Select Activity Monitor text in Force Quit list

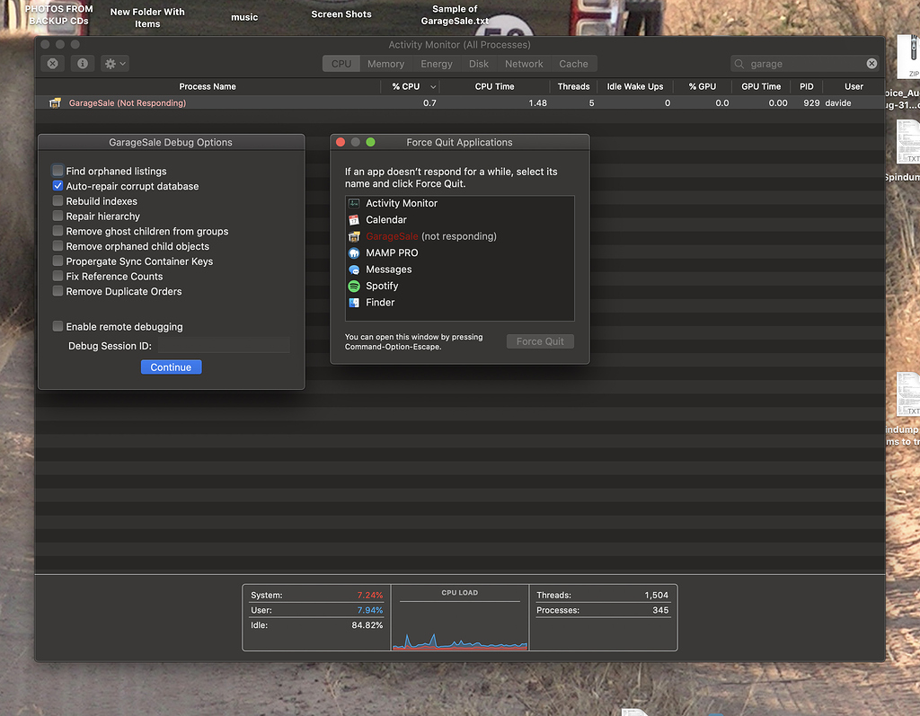tap(402, 204)
